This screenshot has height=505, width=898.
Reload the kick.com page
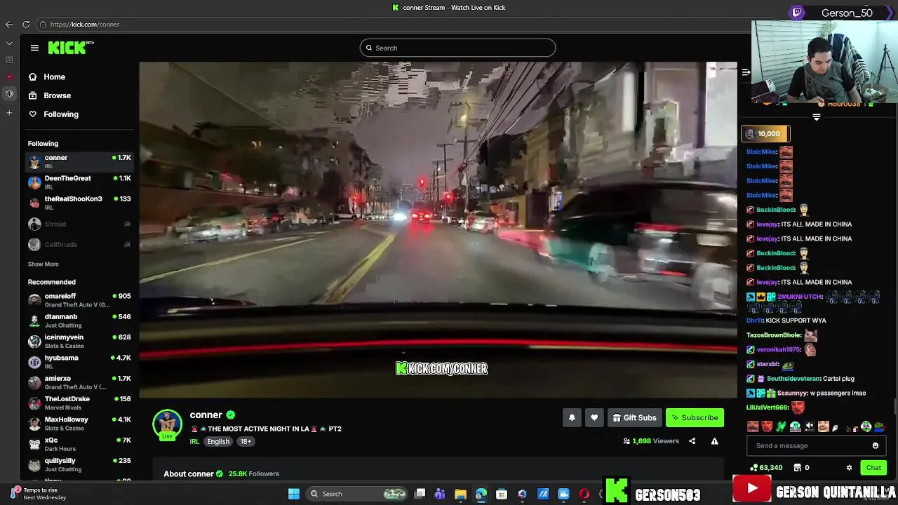26,24
